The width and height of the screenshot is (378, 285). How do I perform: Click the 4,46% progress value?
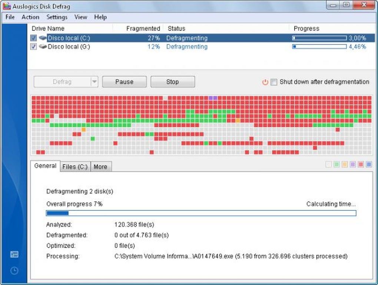tap(358, 47)
